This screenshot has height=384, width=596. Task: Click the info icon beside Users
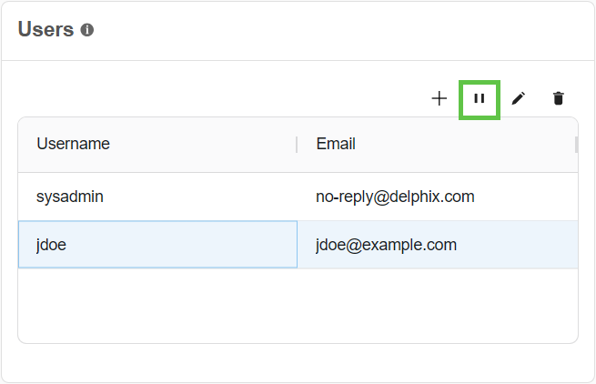pyautogui.click(x=87, y=30)
